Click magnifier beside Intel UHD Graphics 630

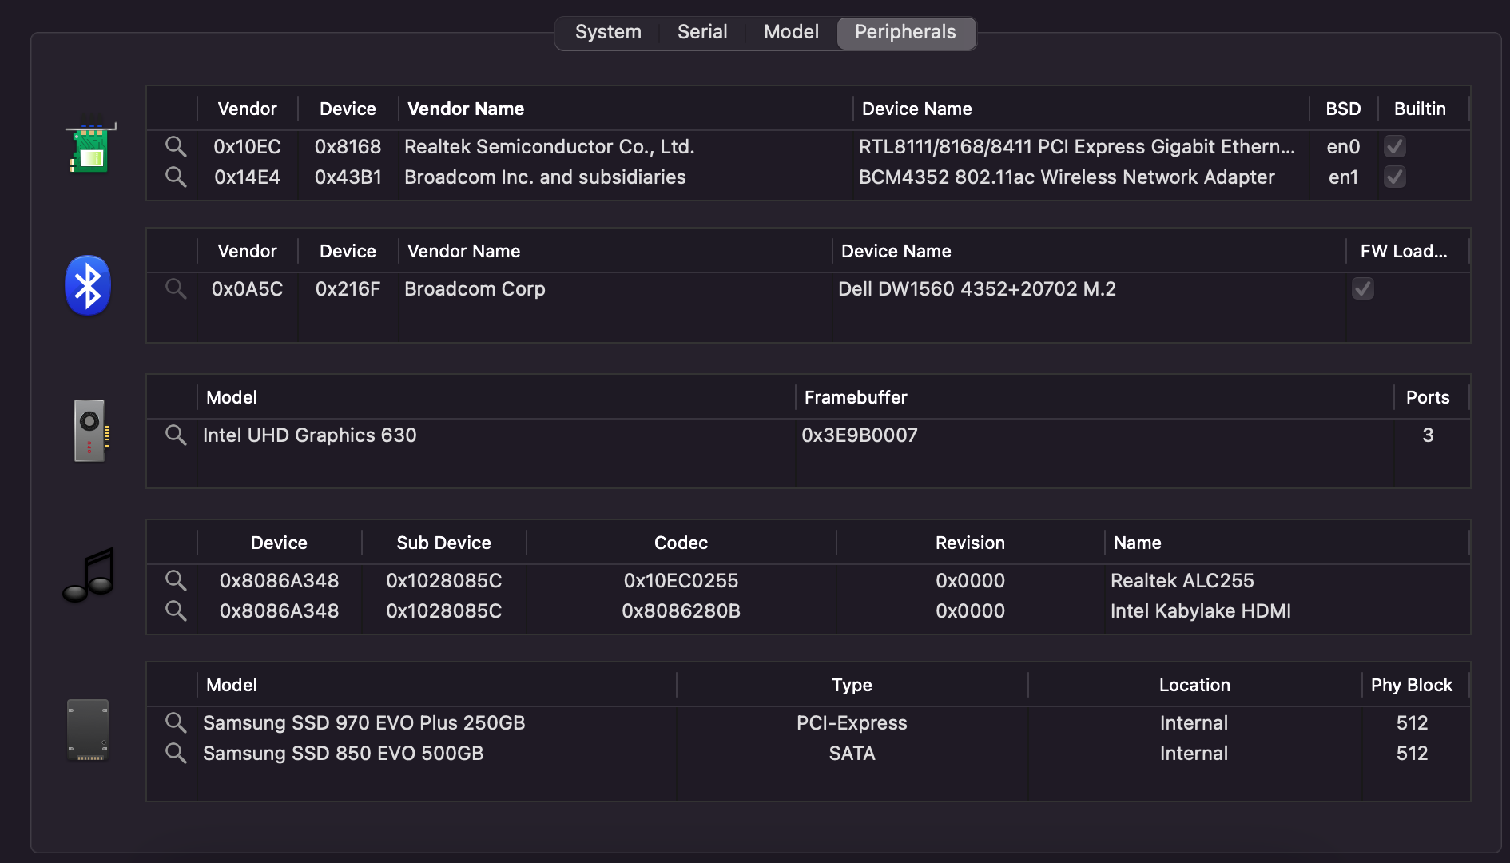(176, 435)
